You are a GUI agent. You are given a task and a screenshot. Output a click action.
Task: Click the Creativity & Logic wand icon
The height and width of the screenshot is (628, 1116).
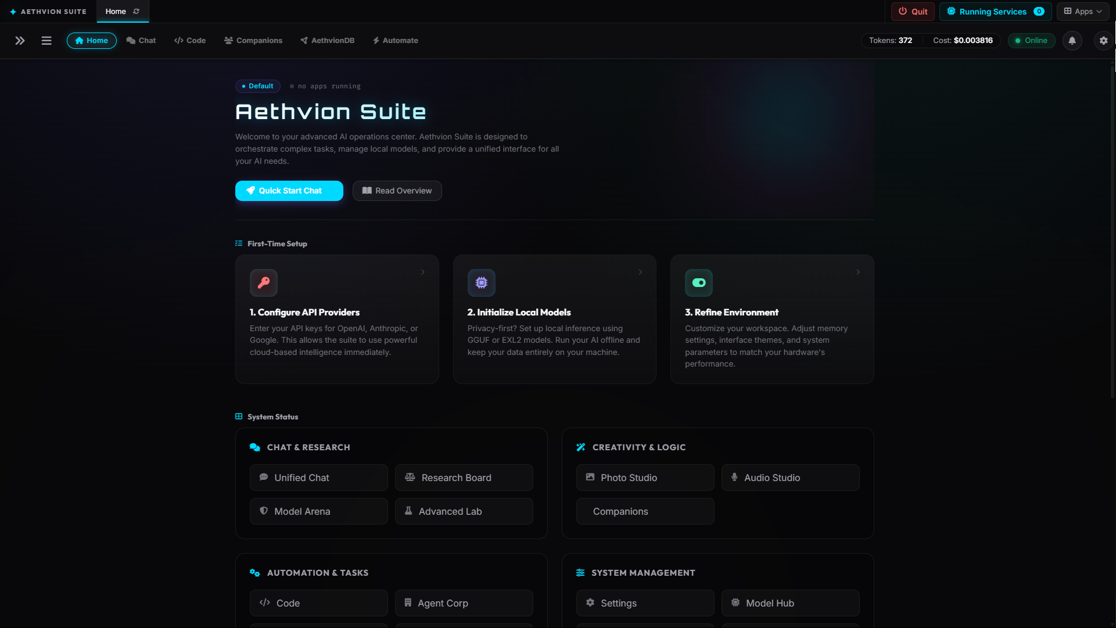click(x=581, y=447)
